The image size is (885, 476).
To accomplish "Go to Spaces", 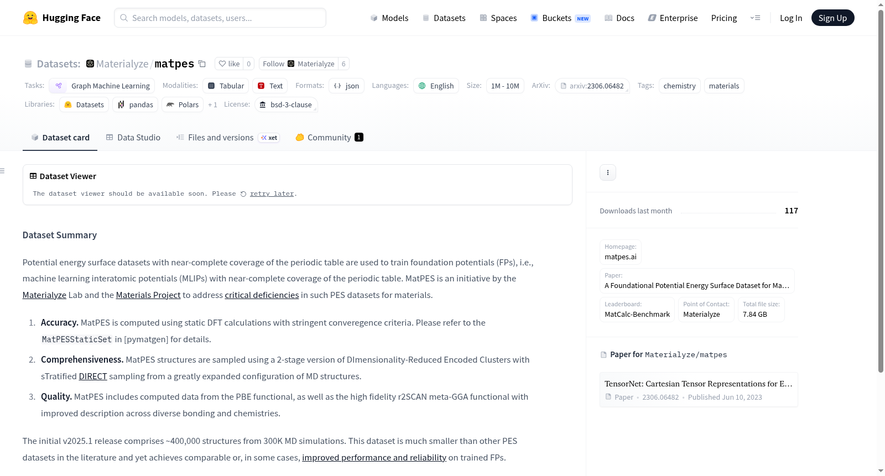I will 498,18.
